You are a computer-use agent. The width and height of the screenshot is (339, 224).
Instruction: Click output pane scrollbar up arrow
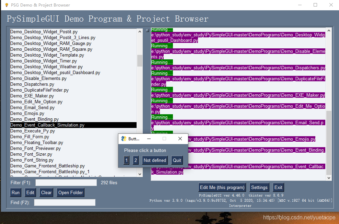point(329,31)
